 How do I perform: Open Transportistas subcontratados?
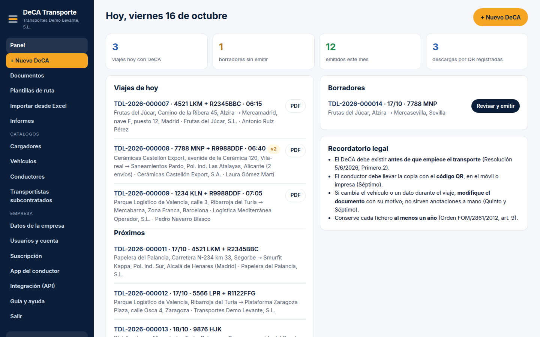pyautogui.click(x=47, y=196)
